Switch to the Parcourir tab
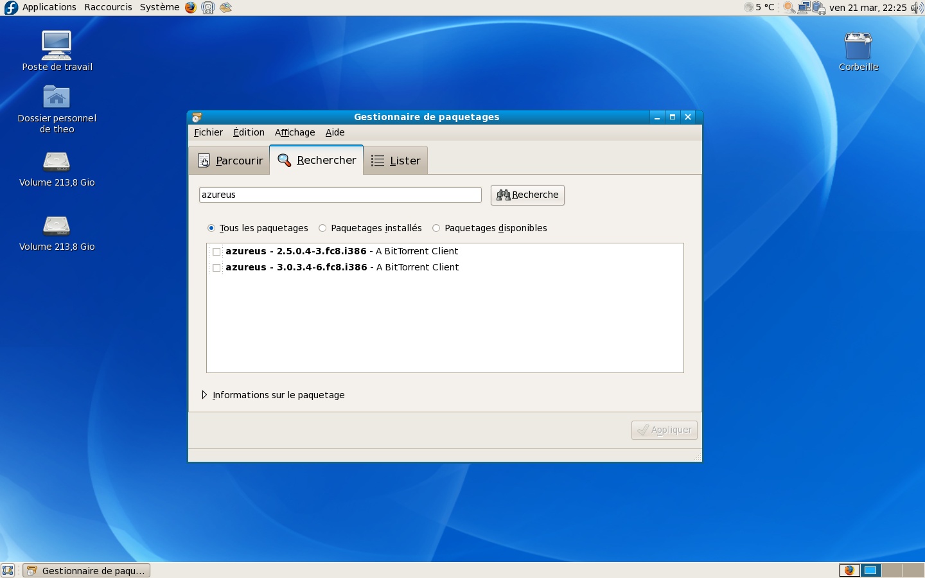Screen dimensions: 925x578 point(230,161)
